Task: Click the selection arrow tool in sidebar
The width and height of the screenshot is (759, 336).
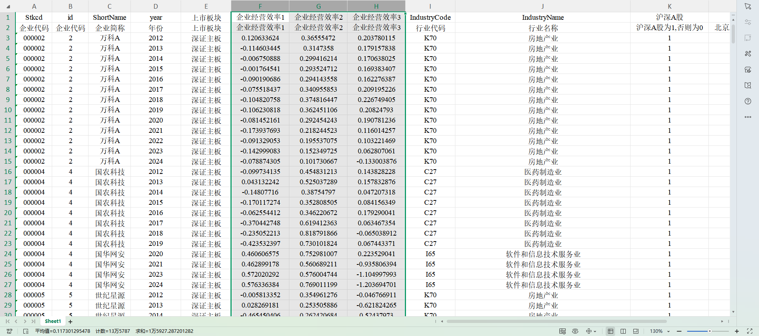Action: 748,6
